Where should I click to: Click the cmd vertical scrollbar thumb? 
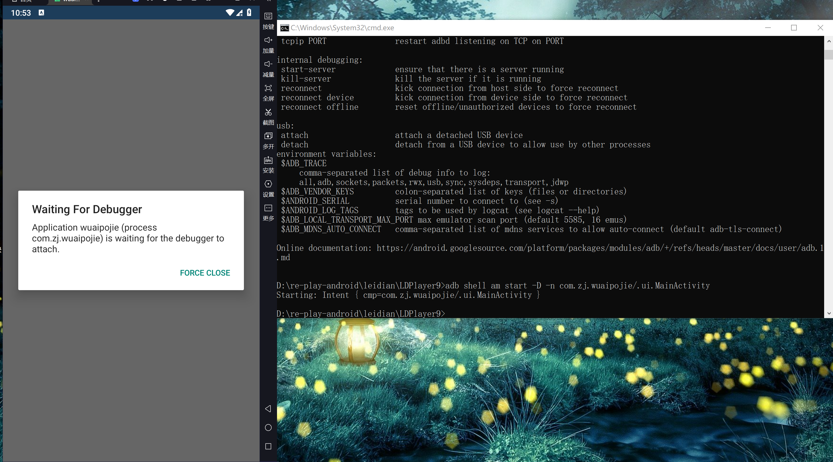click(x=829, y=55)
